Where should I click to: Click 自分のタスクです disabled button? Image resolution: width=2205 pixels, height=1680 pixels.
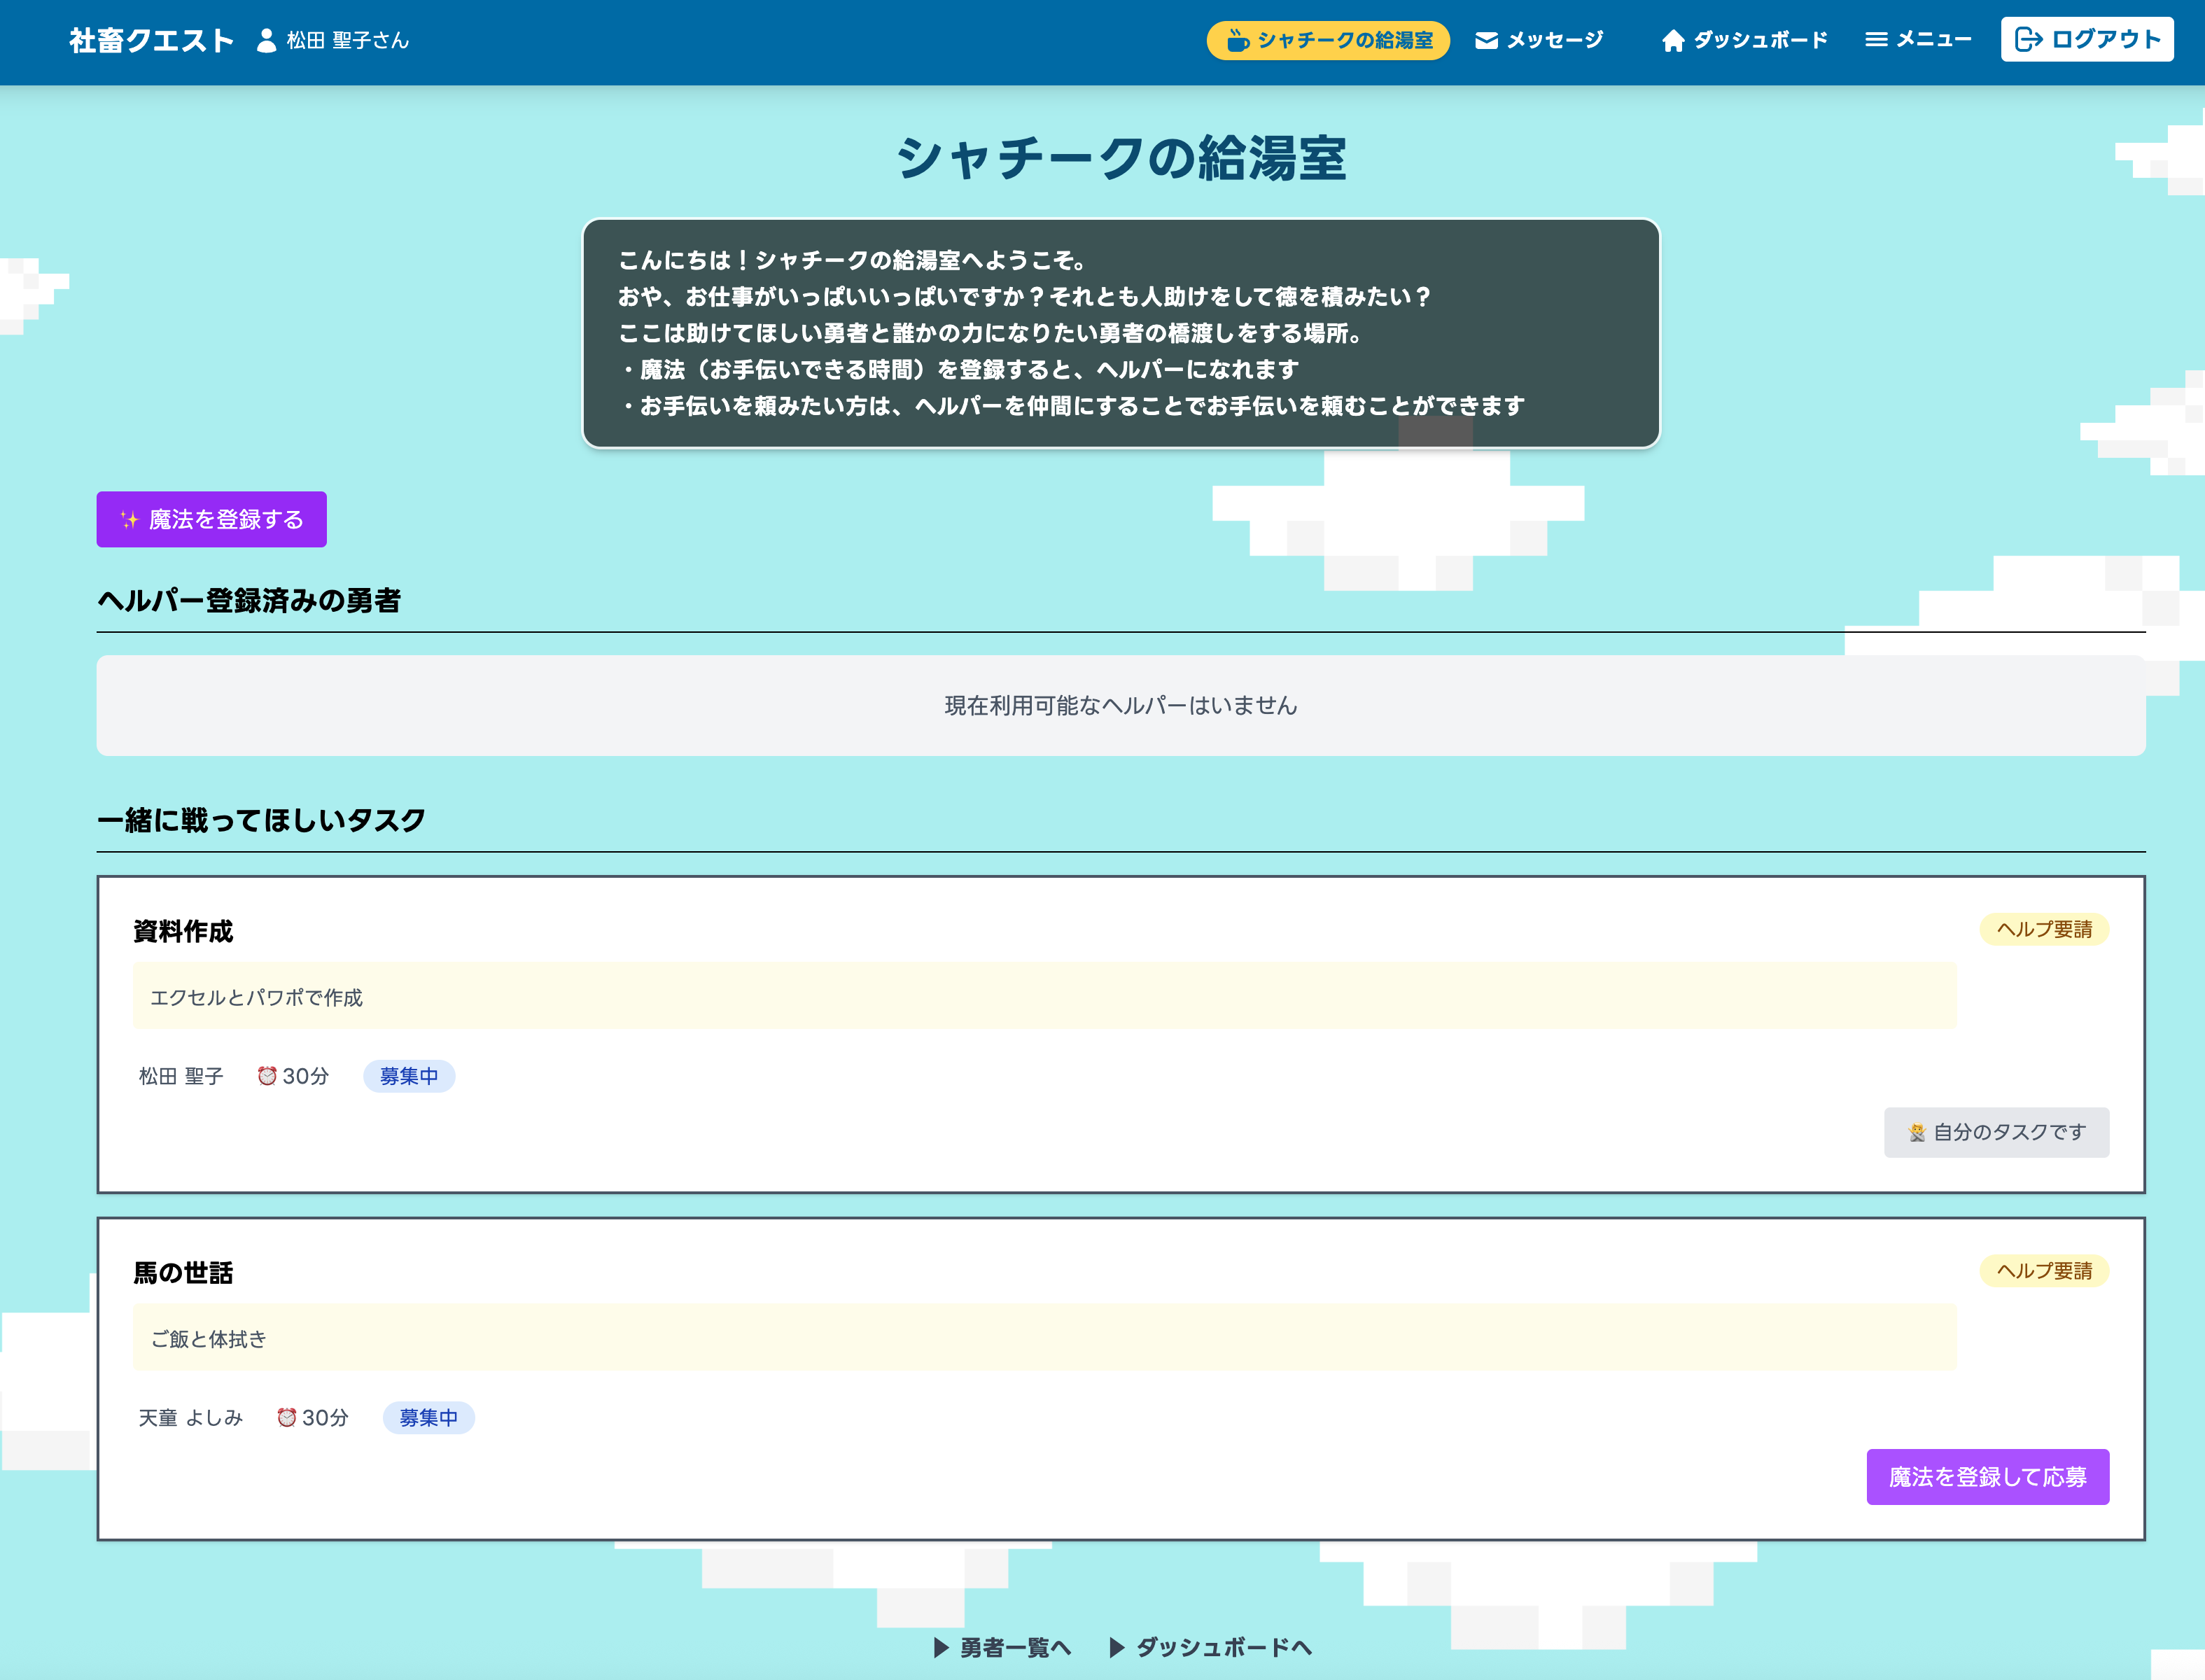click(1996, 1133)
